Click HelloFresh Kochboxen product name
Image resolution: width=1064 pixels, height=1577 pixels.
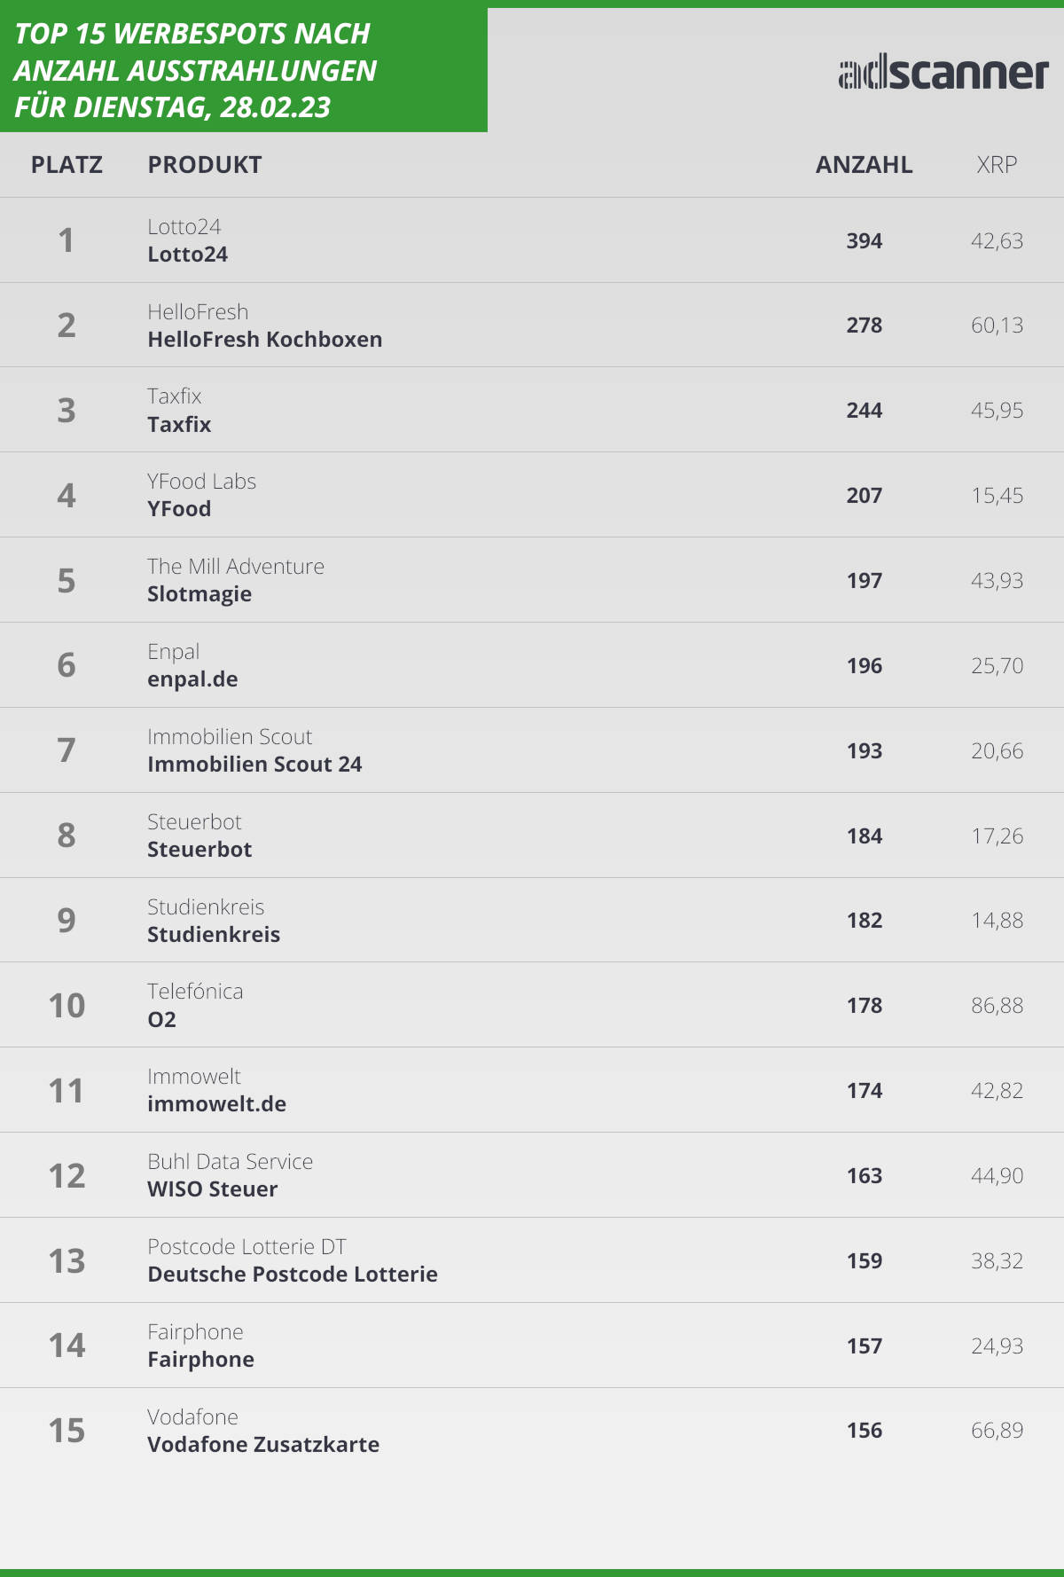(264, 340)
